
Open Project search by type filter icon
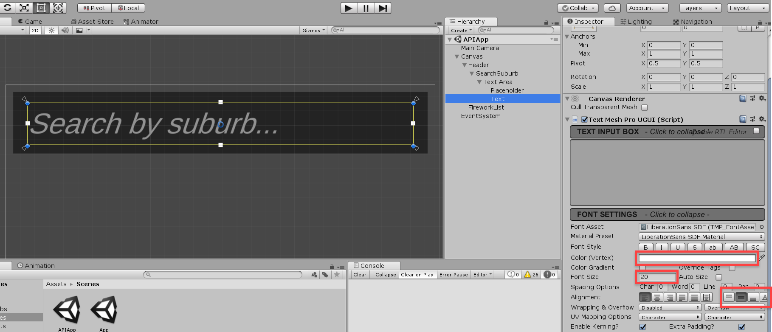click(314, 275)
